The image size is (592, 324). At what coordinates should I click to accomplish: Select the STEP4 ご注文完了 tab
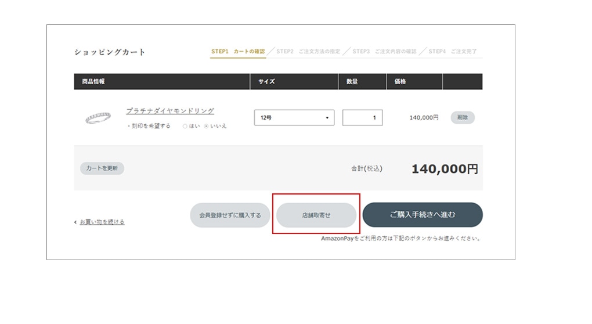(x=453, y=52)
